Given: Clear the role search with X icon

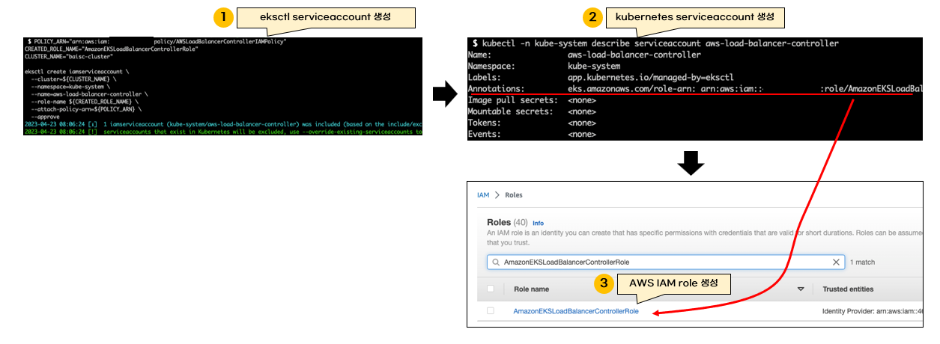Looking at the screenshot, I should (x=837, y=262).
